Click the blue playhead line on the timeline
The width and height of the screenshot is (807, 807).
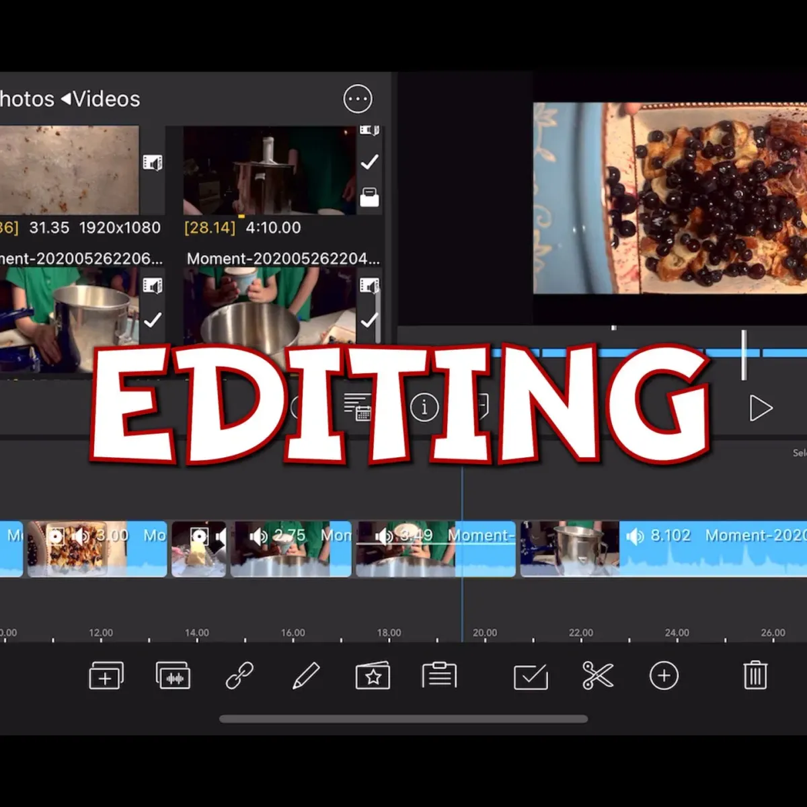(462, 555)
